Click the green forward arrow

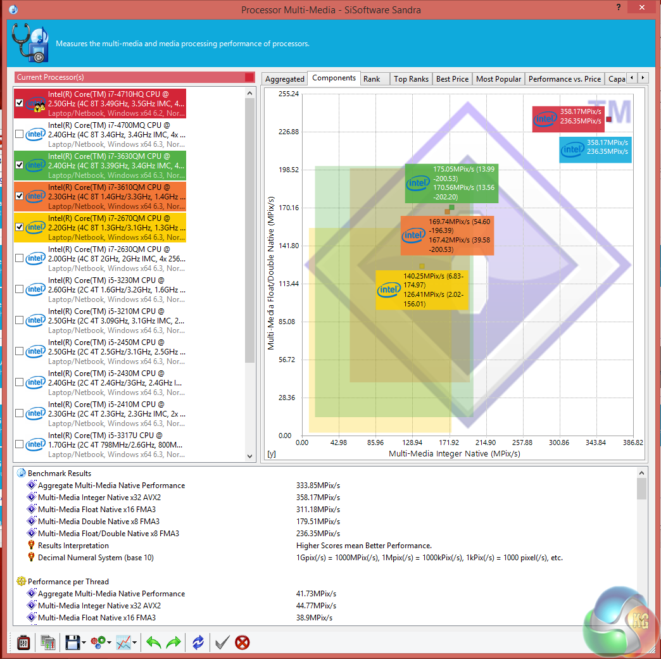coord(173,643)
